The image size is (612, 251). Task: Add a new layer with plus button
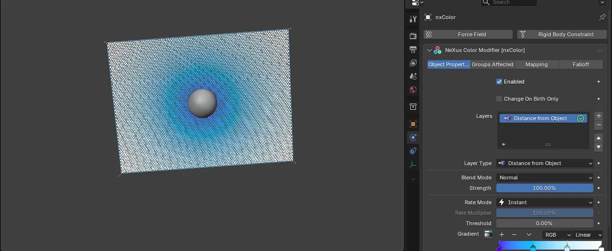point(599,116)
